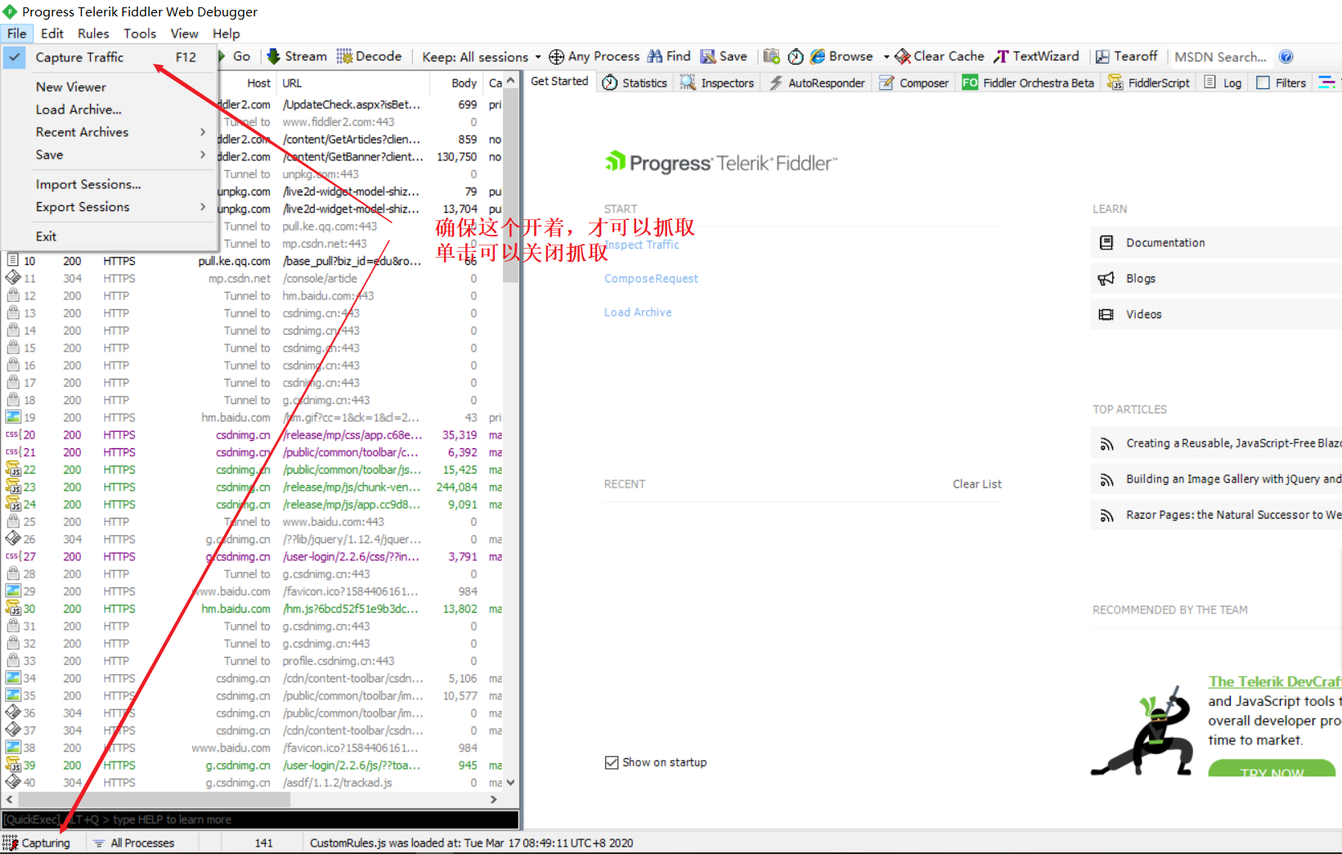
Task: Open the Browse dropdown arrow
Action: [886, 57]
